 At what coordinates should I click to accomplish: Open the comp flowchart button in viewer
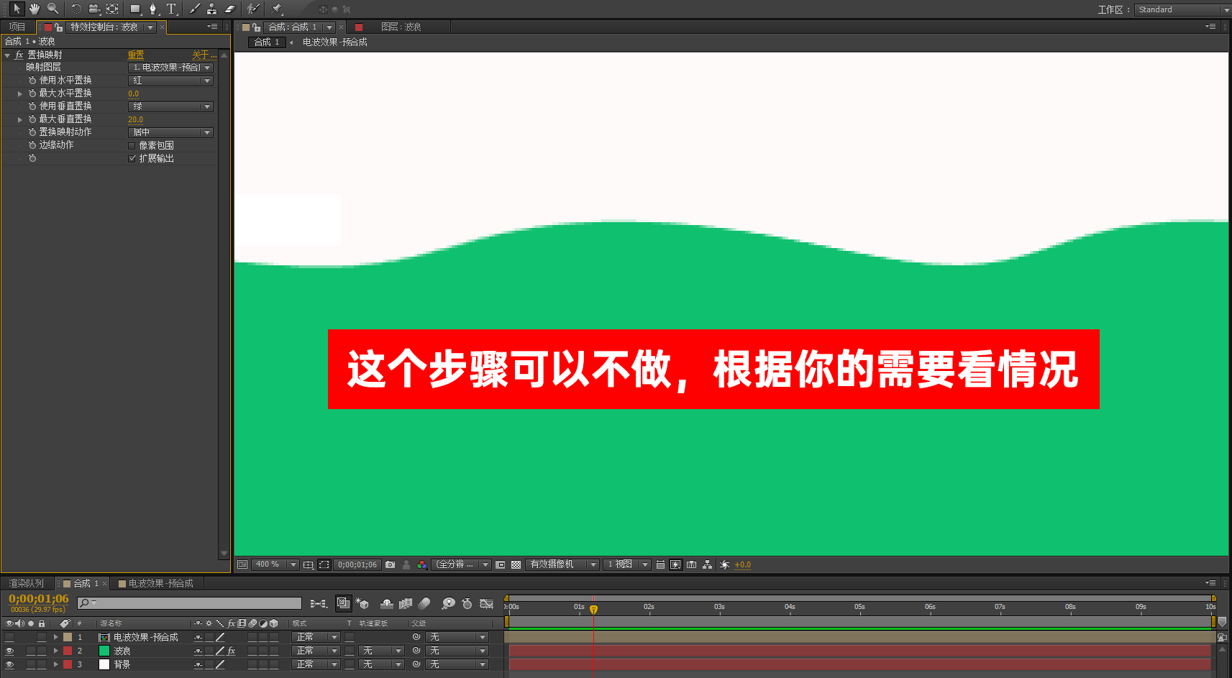coord(708,564)
